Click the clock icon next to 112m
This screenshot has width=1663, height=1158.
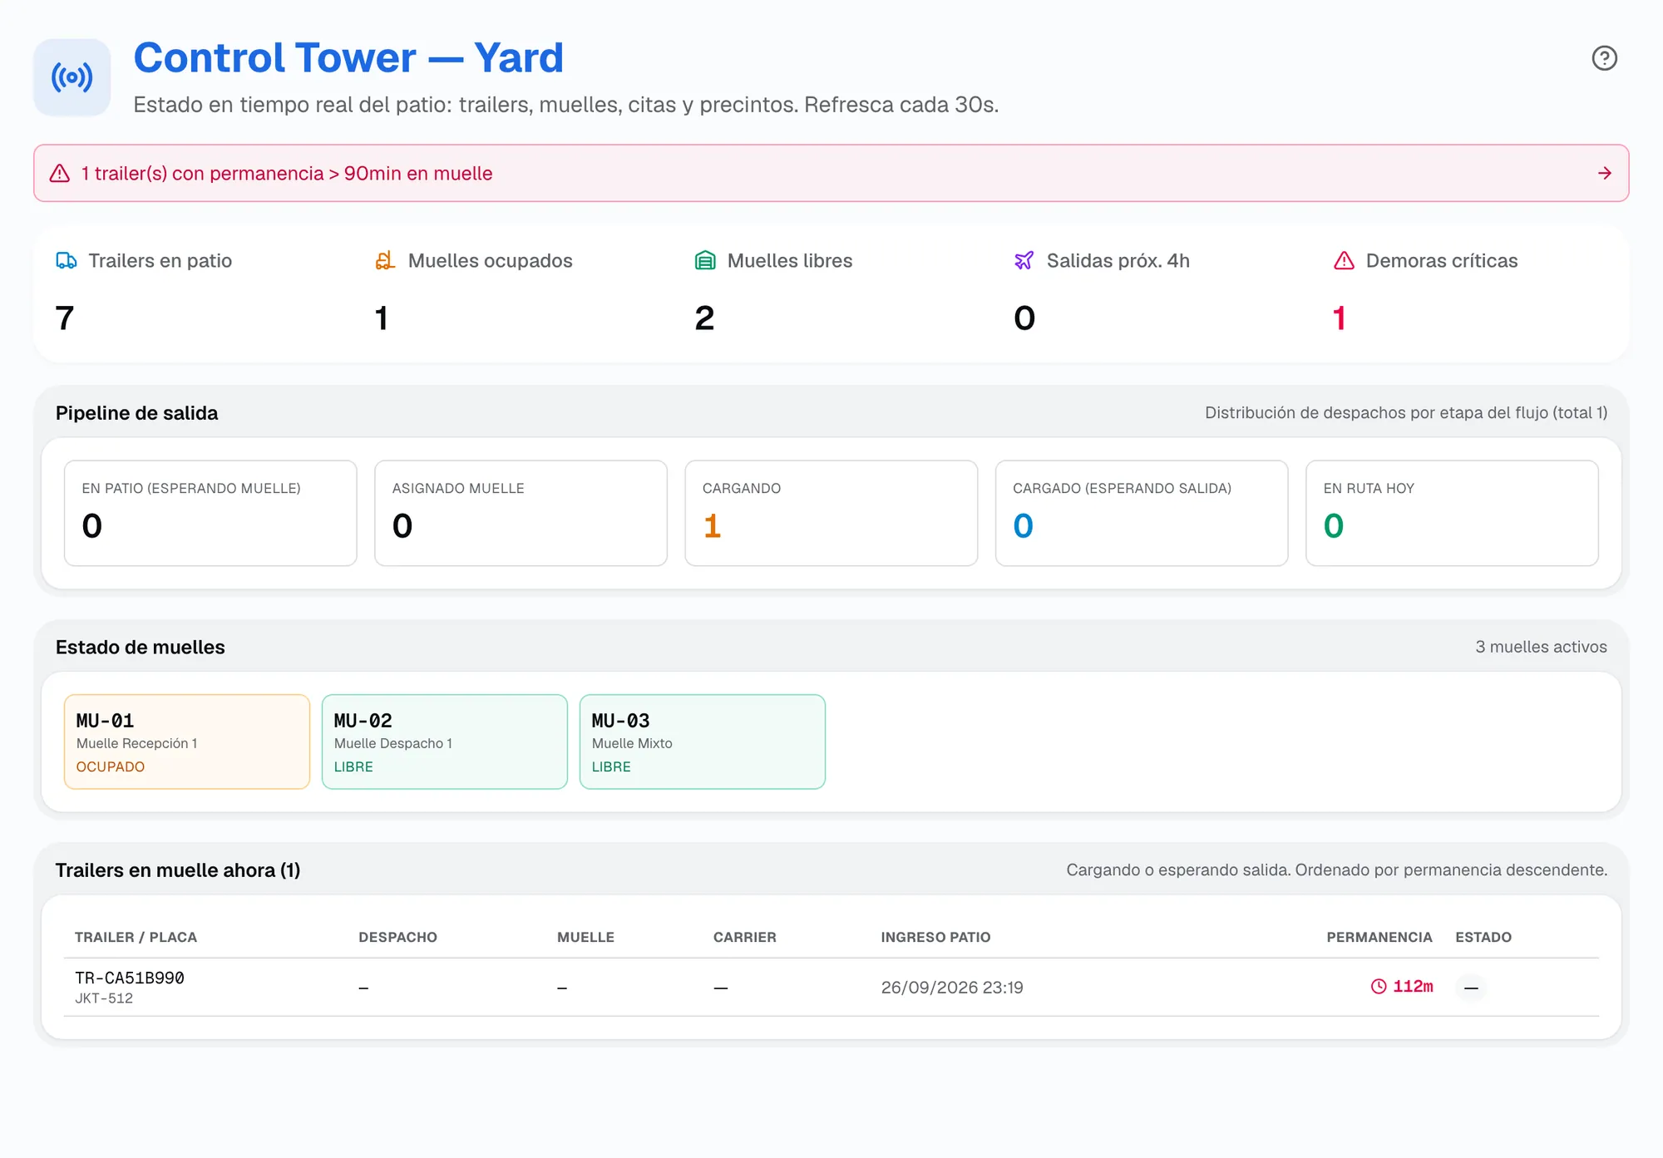(1379, 986)
